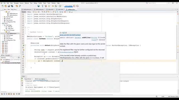
Task: Click the first Navigator filter icon at bottom
Action: [2, 94]
